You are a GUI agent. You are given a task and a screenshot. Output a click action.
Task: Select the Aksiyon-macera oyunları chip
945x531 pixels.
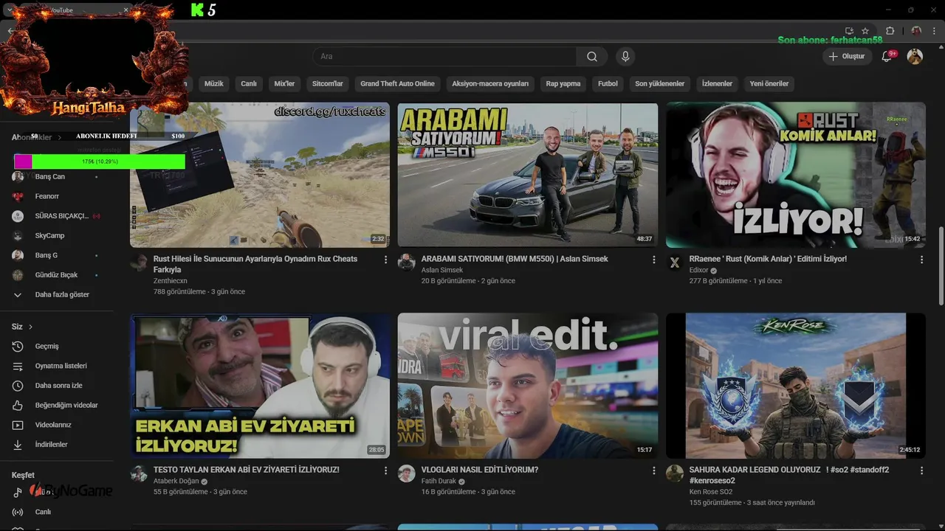490,83
